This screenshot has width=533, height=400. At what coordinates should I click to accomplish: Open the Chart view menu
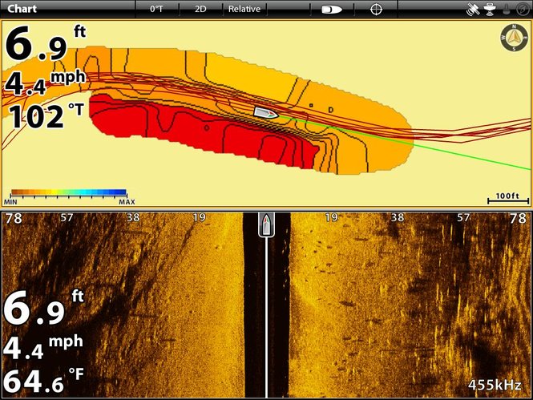coord(22,10)
